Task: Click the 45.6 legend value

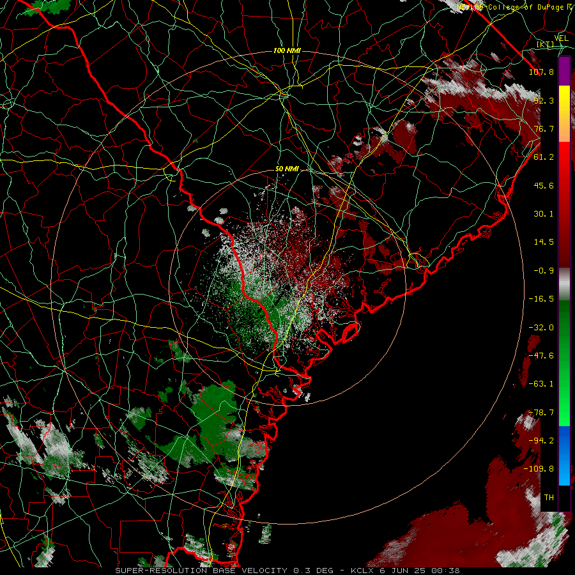Action: point(544,185)
